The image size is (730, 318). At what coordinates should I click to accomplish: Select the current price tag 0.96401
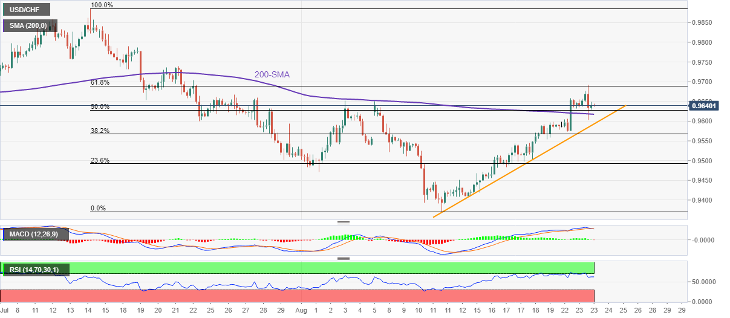705,105
